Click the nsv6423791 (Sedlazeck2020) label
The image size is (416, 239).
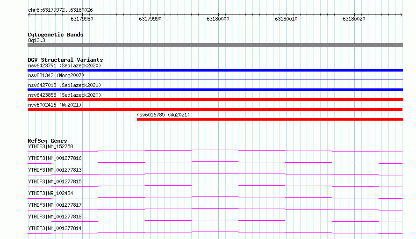click(x=65, y=65)
